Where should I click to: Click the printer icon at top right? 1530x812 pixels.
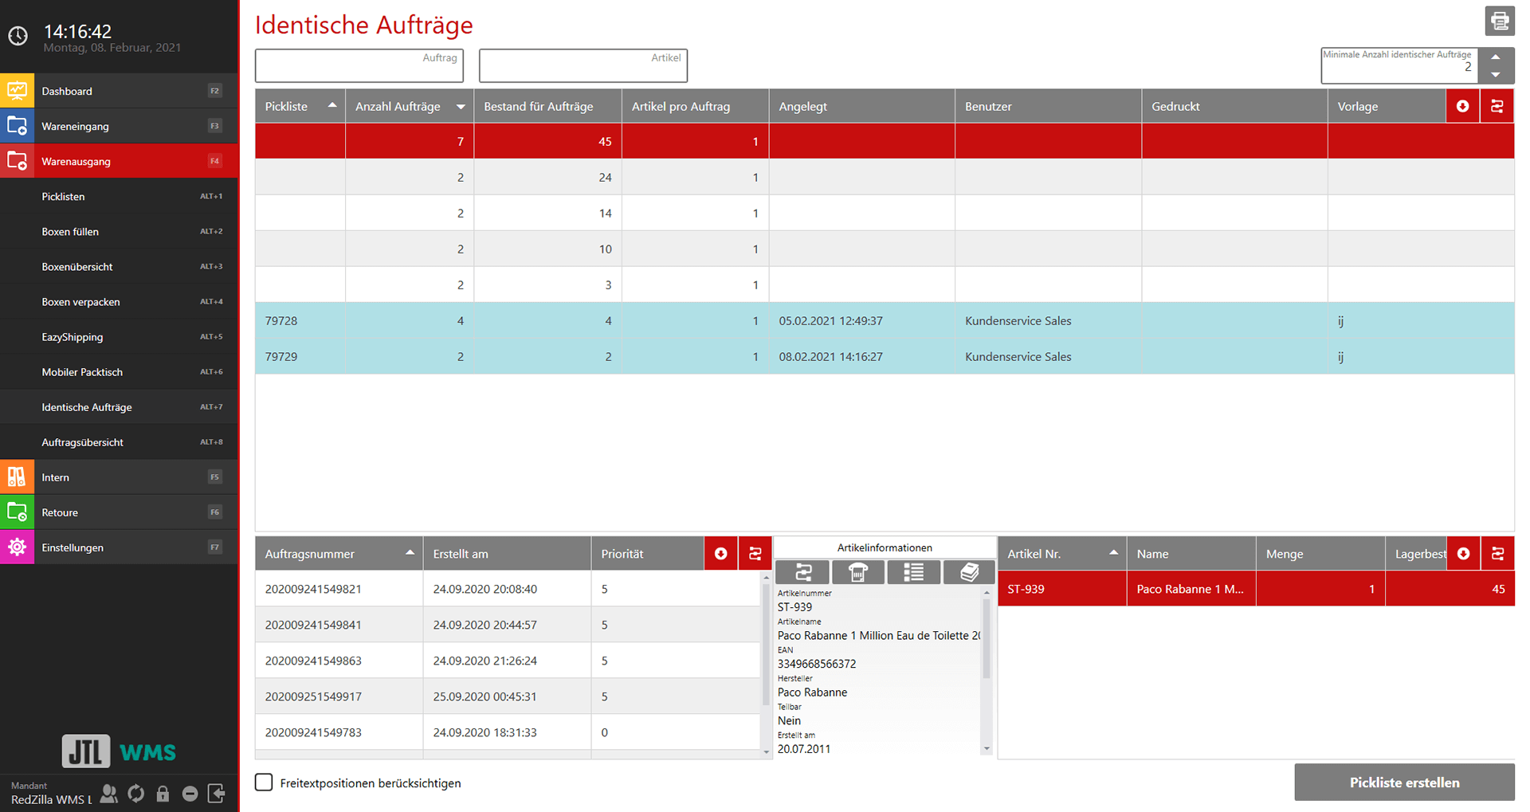click(1499, 21)
